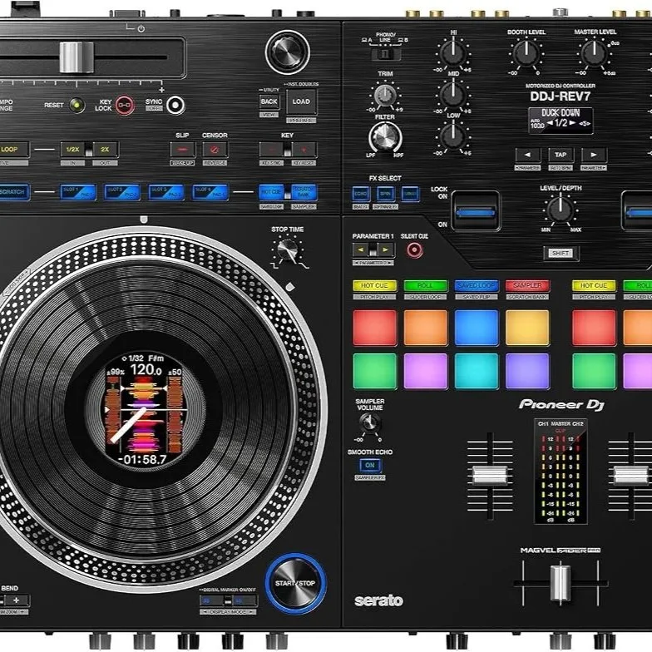The height and width of the screenshot is (652, 652).
Task: Click the LOOP button
Action: coord(13,150)
